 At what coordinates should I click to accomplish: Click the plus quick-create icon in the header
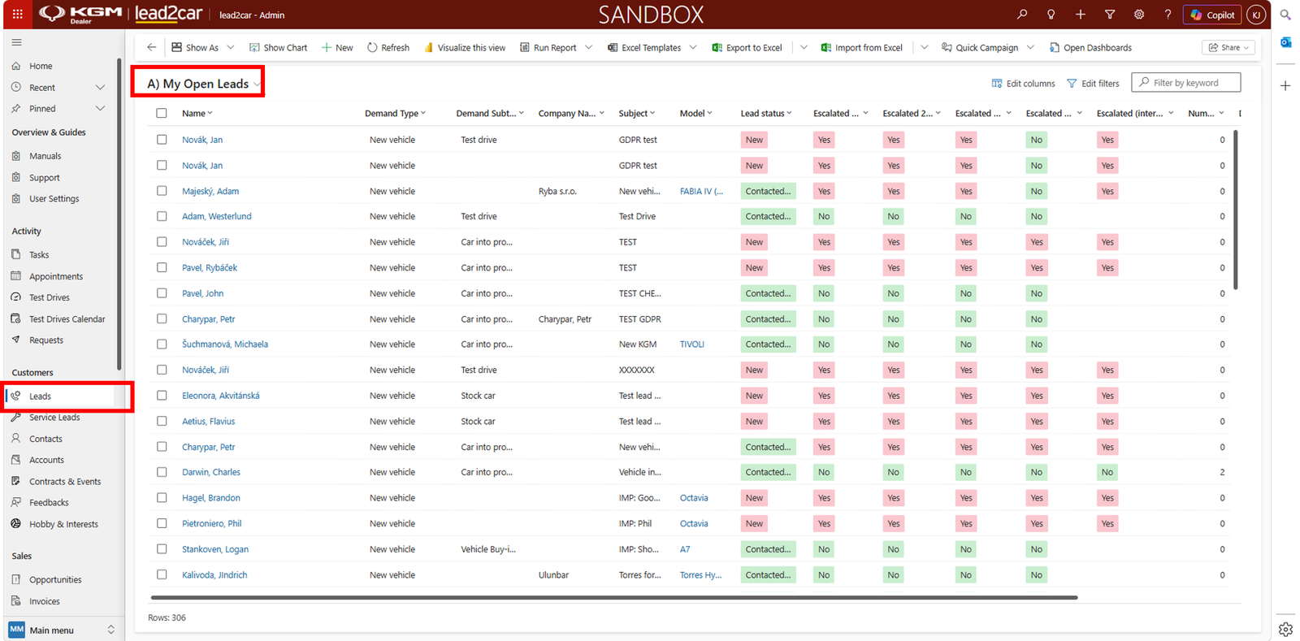1080,15
